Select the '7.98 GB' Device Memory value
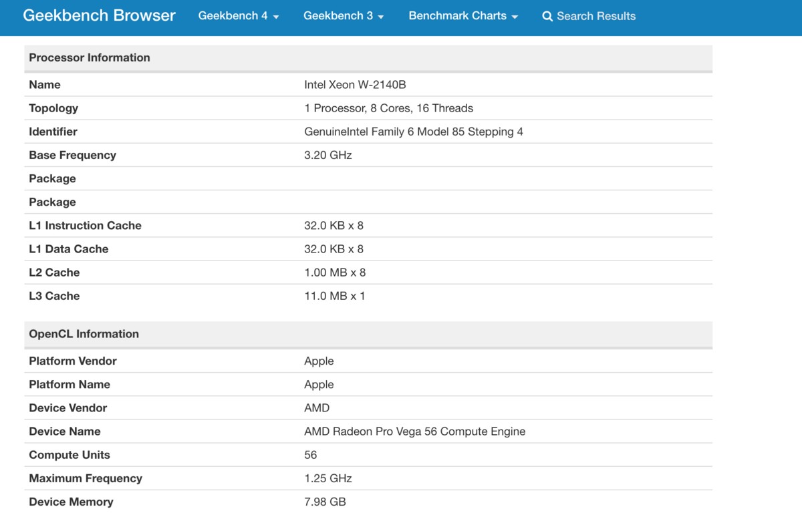The image size is (802, 521). click(x=325, y=502)
